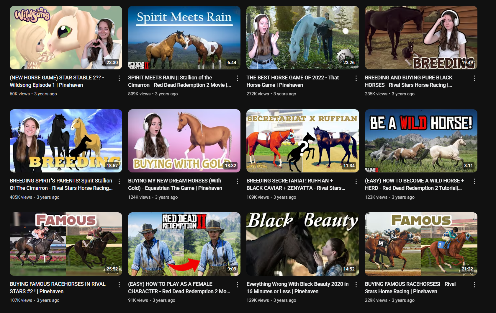Viewport: 496px width, 313px height.
Task: Open title BREEDING SECRETARIAT! RUFFIAN + BLACK CAVIAR
Action: tap(296, 184)
